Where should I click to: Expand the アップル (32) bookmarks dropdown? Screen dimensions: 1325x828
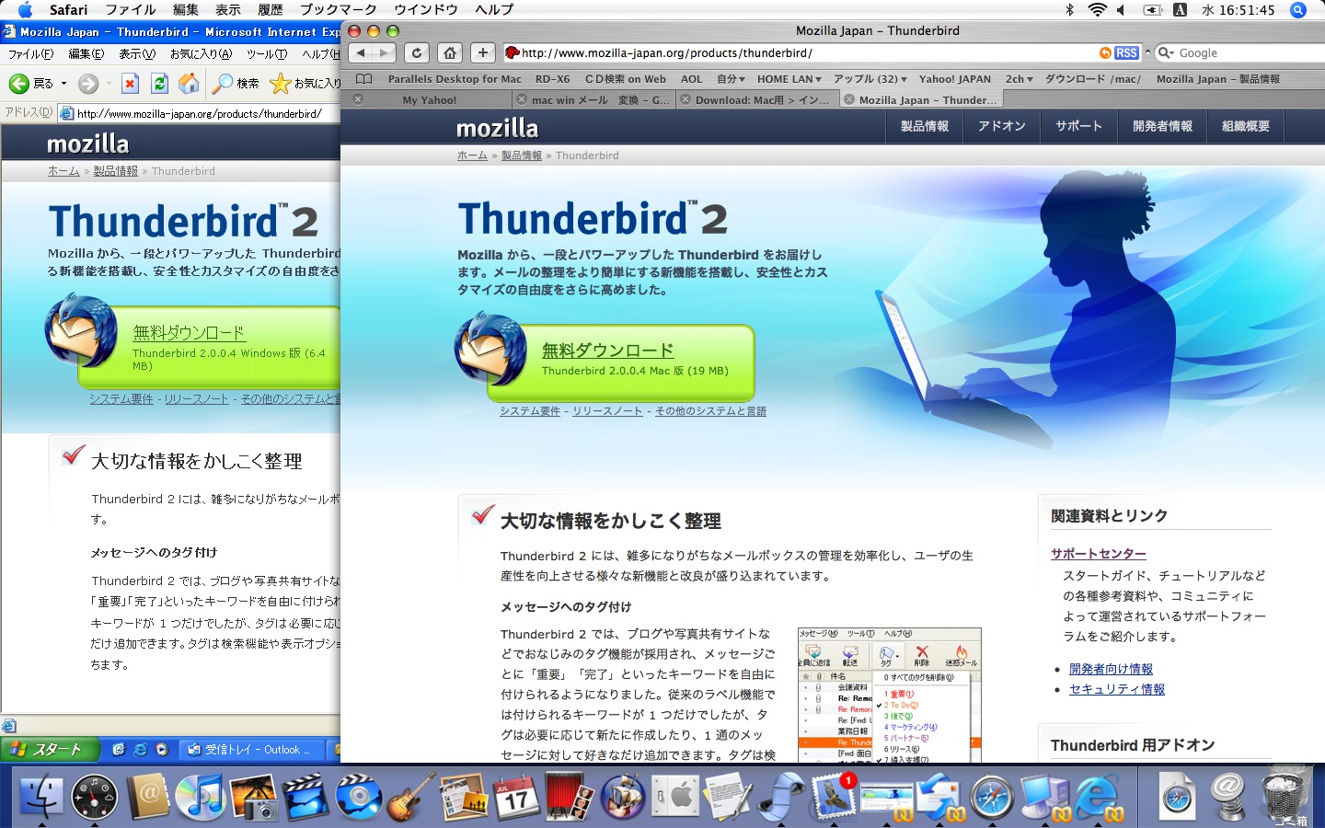point(870,79)
